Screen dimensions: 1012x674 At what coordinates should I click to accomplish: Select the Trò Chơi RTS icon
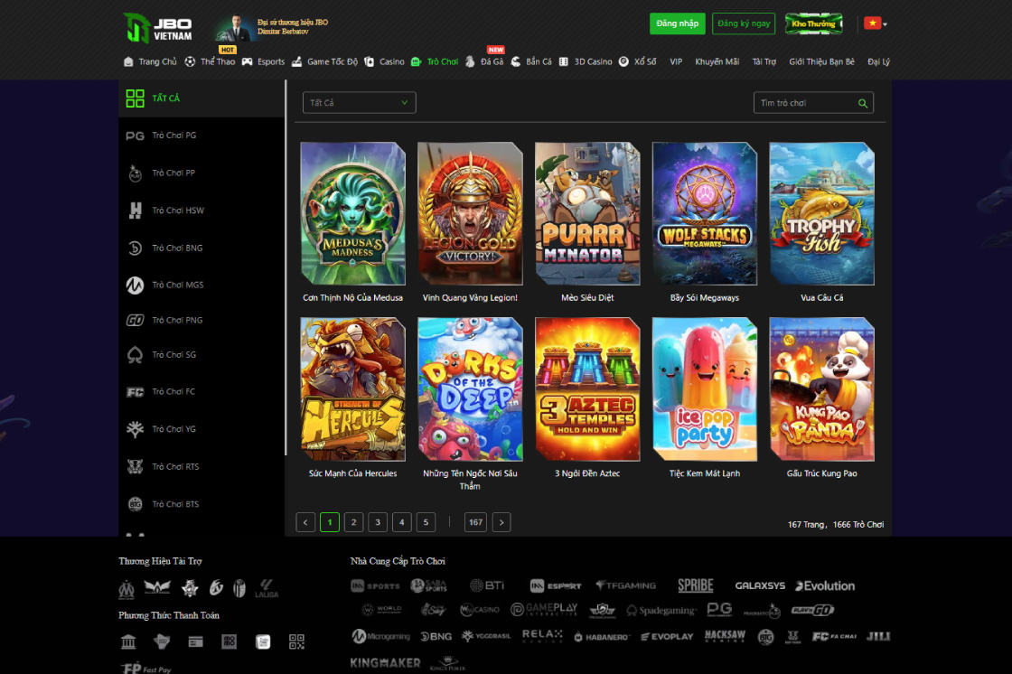point(135,467)
